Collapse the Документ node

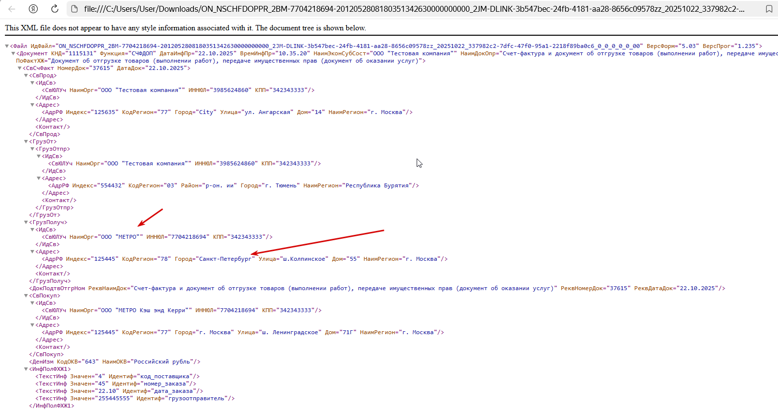point(13,53)
